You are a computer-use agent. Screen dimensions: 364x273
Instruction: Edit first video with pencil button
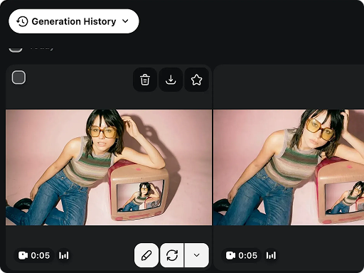click(146, 255)
